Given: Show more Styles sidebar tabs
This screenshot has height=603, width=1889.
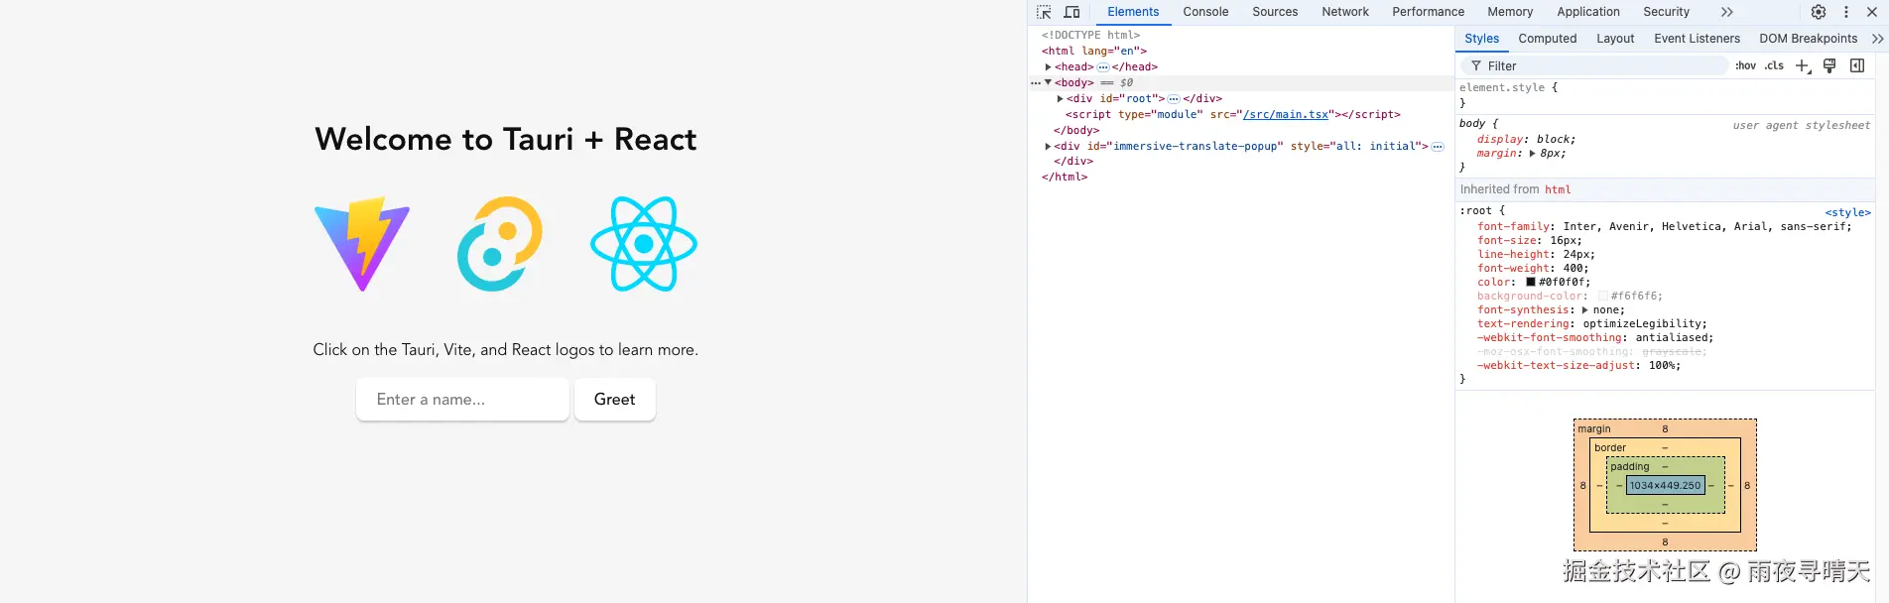Looking at the screenshot, I should 1877,39.
